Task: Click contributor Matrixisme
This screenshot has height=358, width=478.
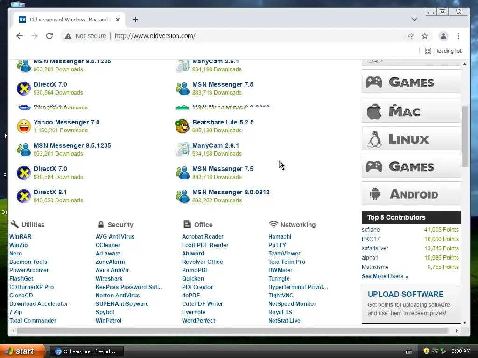Action: click(375, 267)
